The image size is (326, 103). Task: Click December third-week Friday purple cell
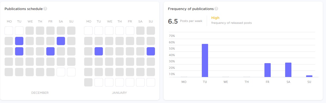(50, 51)
